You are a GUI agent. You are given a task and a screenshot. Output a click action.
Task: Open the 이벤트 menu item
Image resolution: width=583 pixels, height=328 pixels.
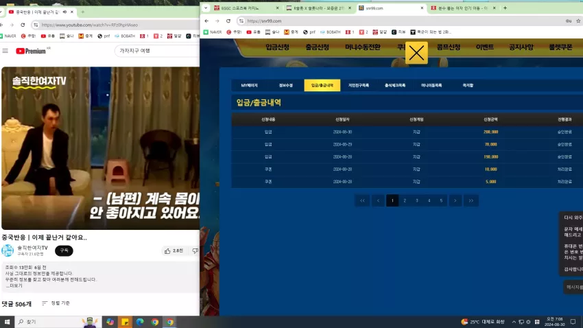tap(485, 47)
